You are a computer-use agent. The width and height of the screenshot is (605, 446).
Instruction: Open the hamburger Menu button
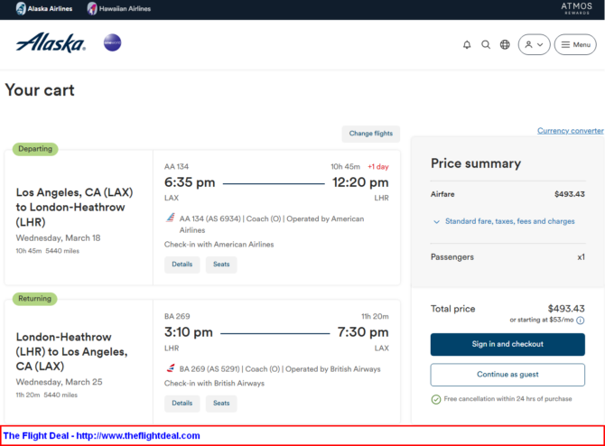(575, 44)
